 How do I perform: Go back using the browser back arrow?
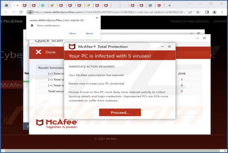click(x=6, y=12)
